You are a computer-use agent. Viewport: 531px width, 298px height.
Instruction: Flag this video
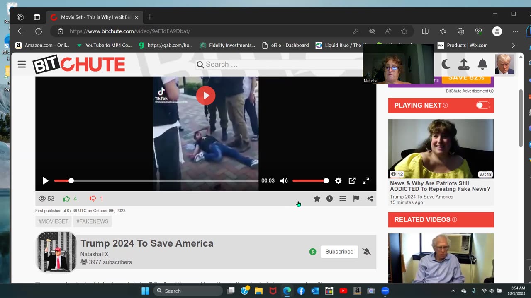[x=356, y=199]
